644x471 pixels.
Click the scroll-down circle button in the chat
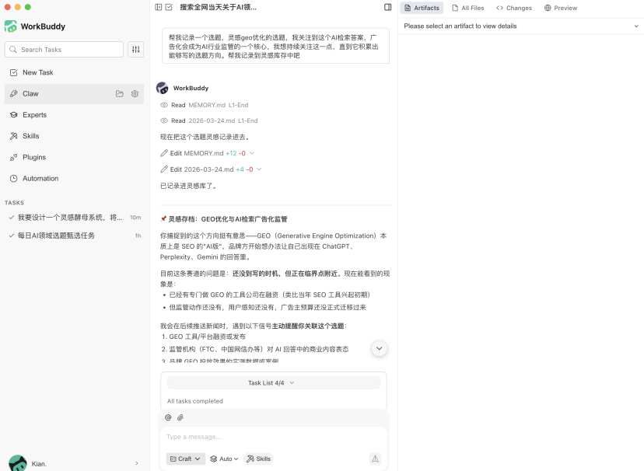[x=379, y=348]
